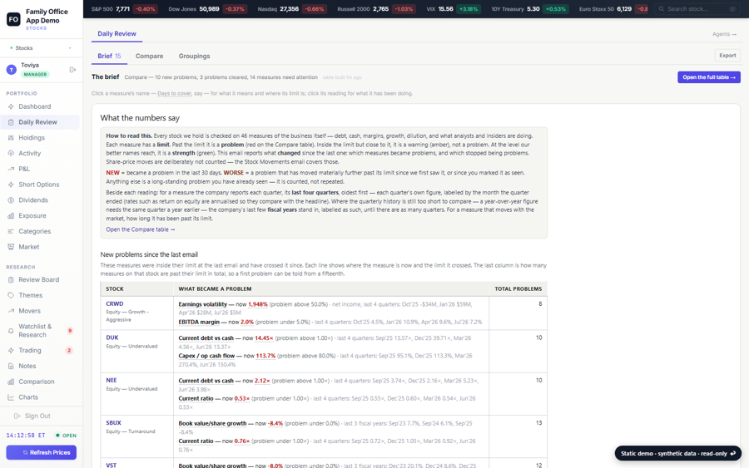Click the search magnifier icon

point(662,8)
